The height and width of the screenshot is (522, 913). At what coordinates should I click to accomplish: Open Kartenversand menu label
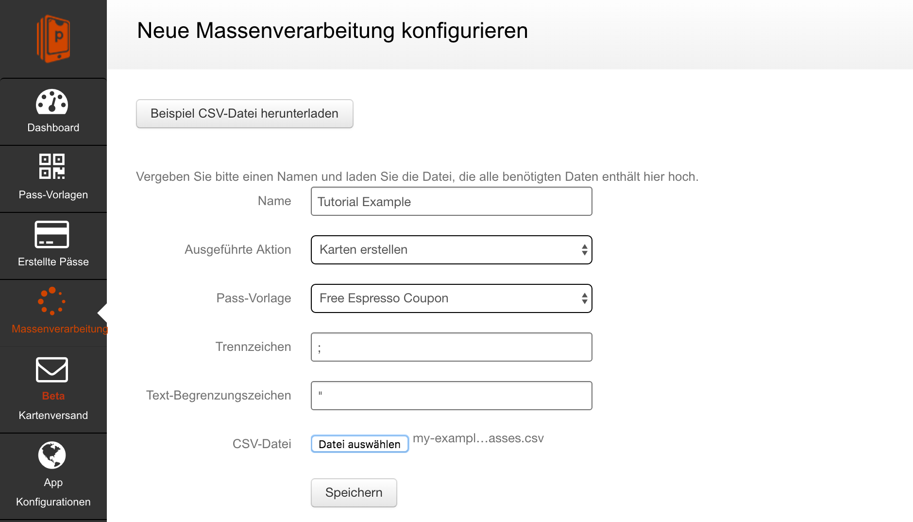(x=53, y=415)
